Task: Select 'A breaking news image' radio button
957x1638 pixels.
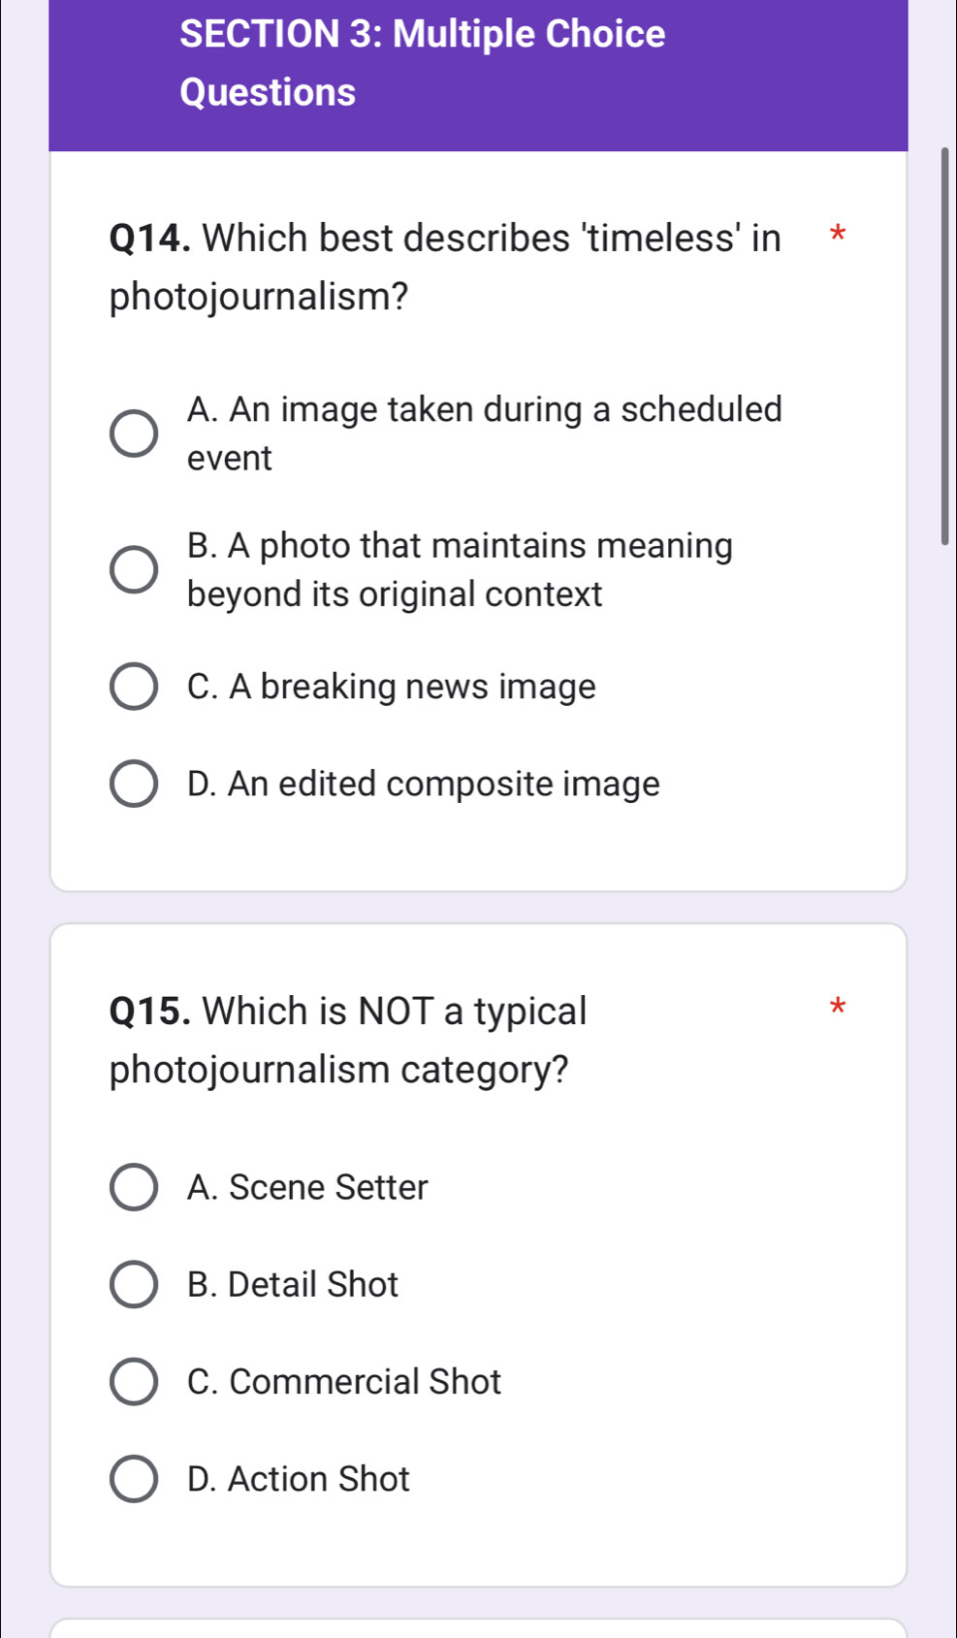Action: click(x=133, y=687)
